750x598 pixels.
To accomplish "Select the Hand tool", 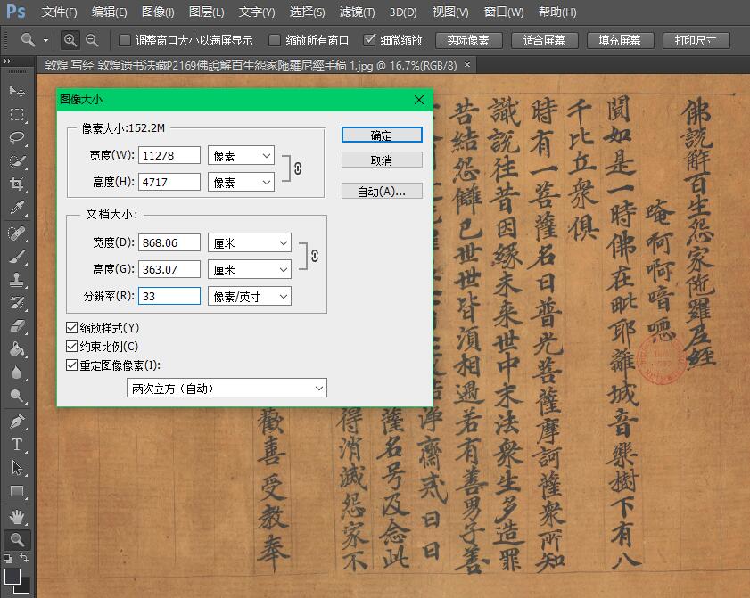I will click(17, 517).
